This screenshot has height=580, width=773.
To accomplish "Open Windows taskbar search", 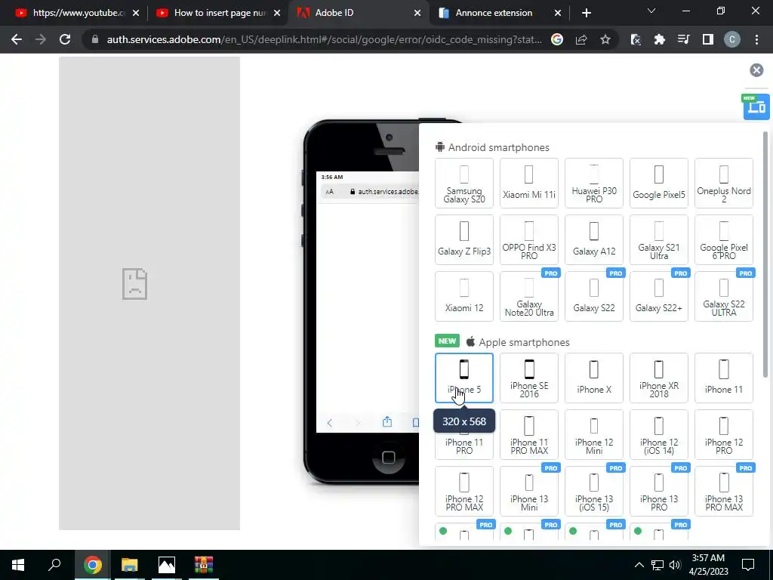I will [54, 565].
